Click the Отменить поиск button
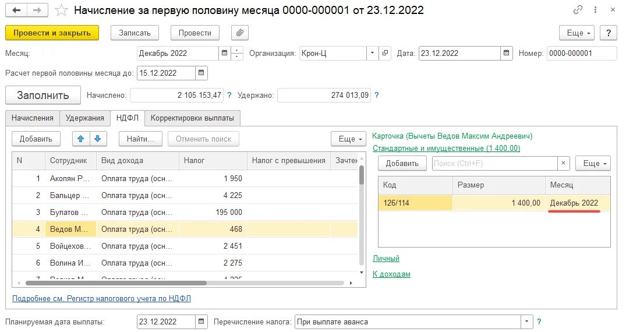 [x=204, y=139]
